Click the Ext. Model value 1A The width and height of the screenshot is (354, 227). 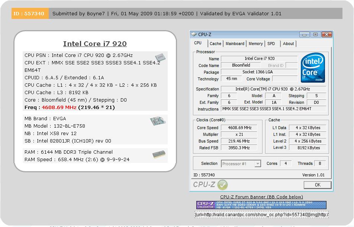[x=274, y=102]
